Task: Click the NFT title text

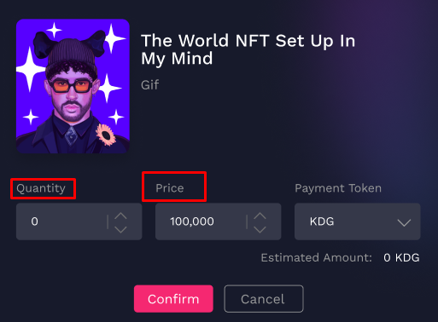Action: tap(248, 49)
